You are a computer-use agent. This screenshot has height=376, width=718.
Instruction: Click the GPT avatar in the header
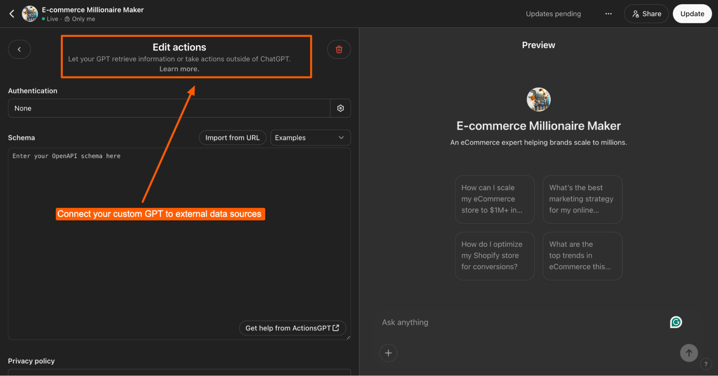[30, 14]
